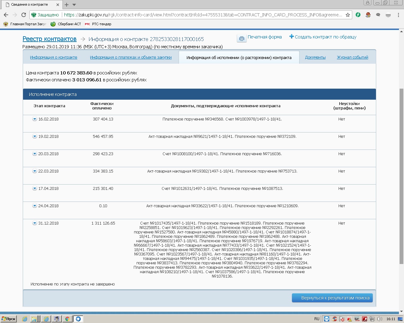Launch Internet Explorer from quick launch
The image size is (404, 323).
[x=25, y=319]
